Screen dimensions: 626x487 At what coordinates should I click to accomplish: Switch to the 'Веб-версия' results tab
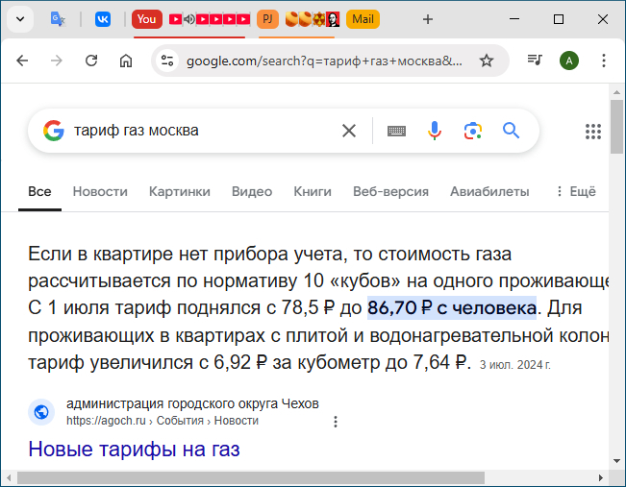(x=390, y=192)
